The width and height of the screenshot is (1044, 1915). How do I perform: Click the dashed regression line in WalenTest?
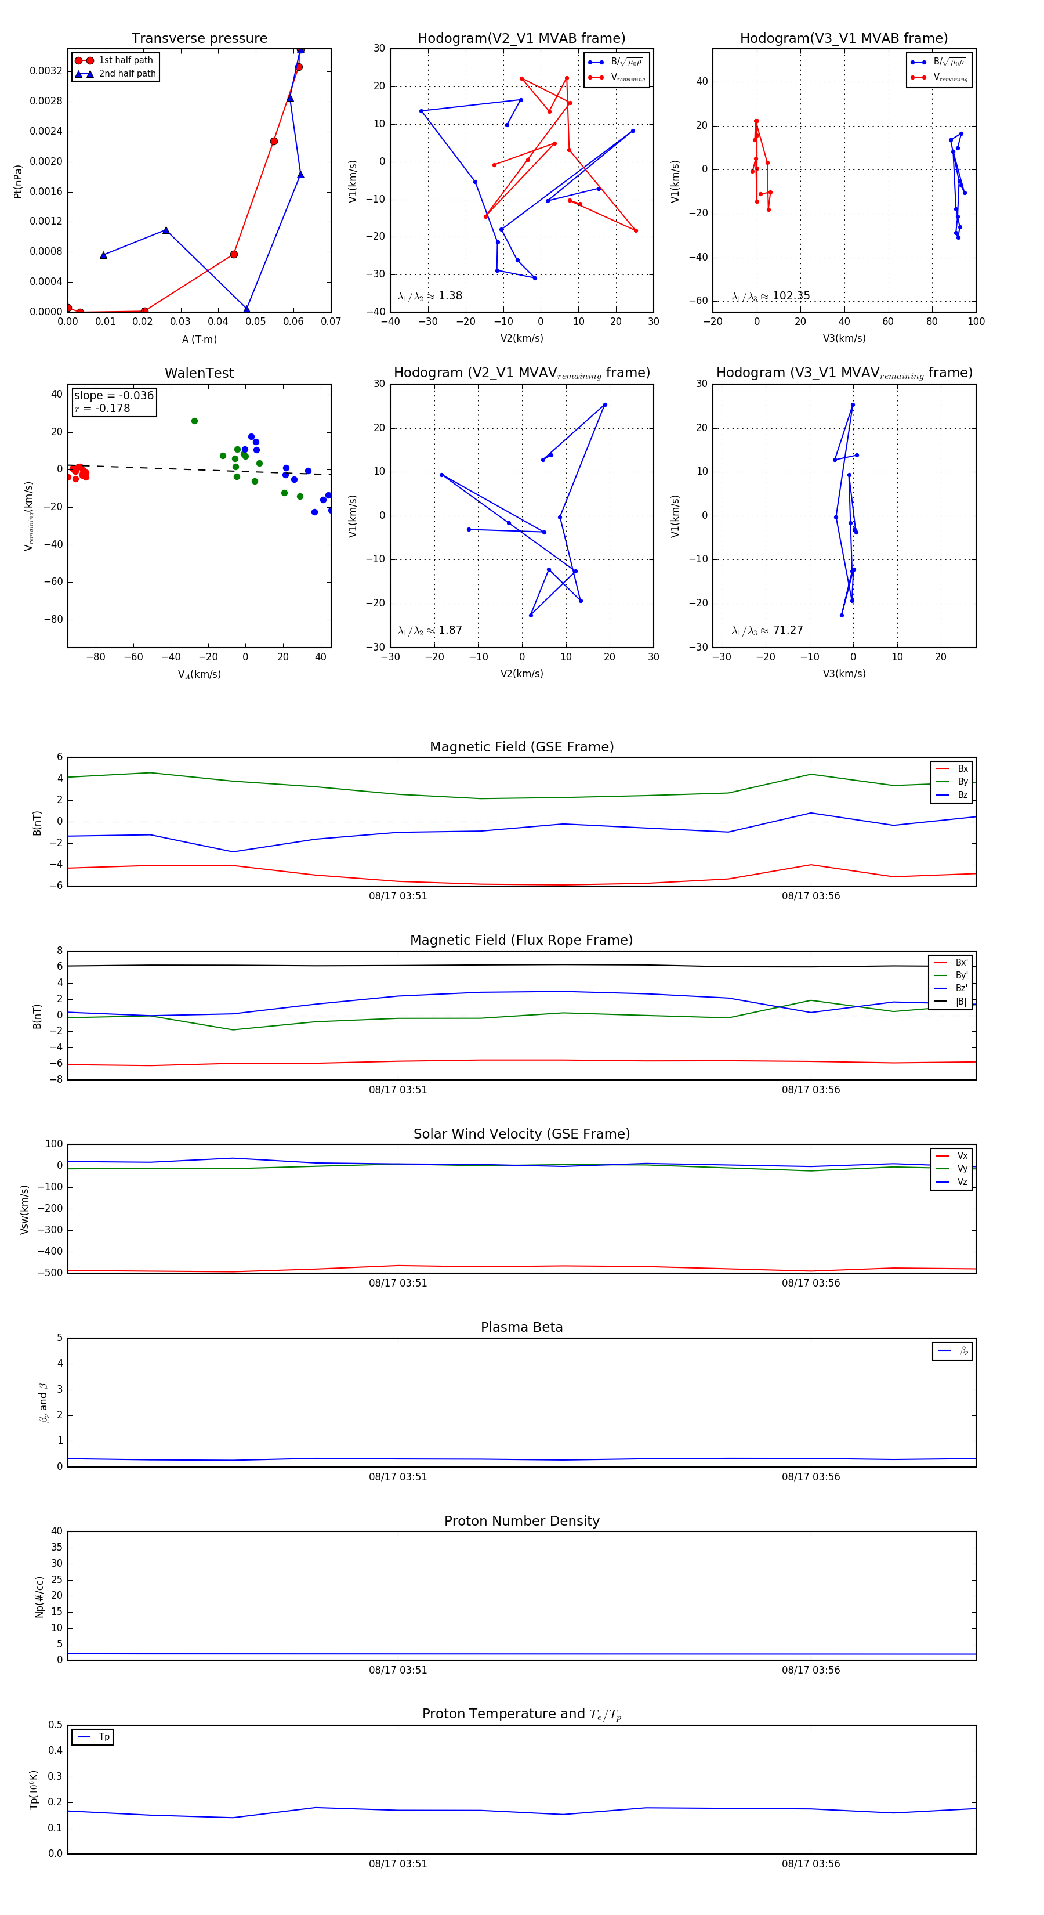(199, 469)
